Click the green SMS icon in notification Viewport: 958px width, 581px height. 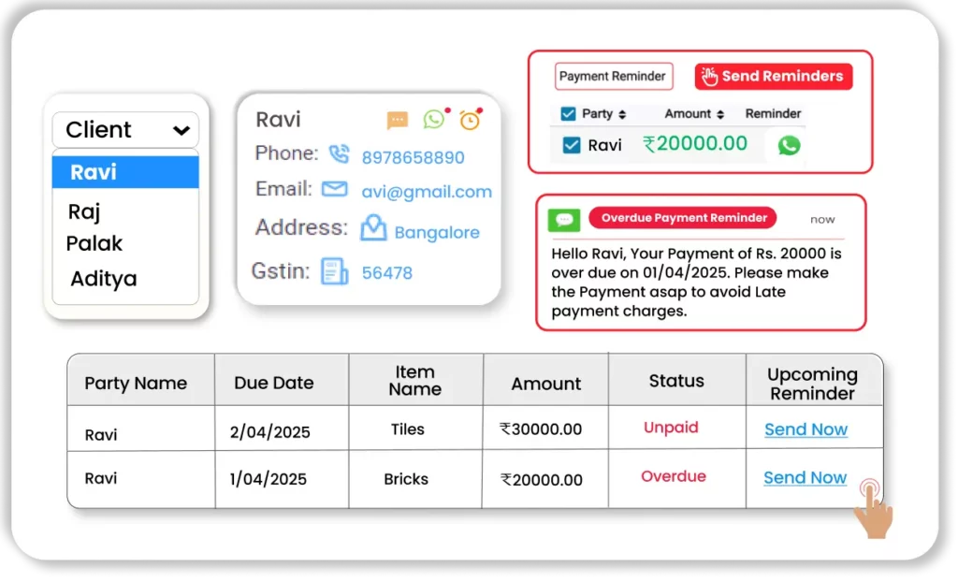tap(564, 220)
